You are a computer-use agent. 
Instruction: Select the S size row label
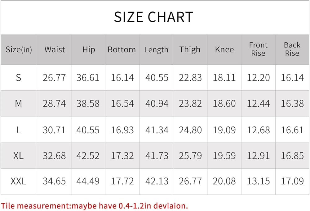coord(19,77)
